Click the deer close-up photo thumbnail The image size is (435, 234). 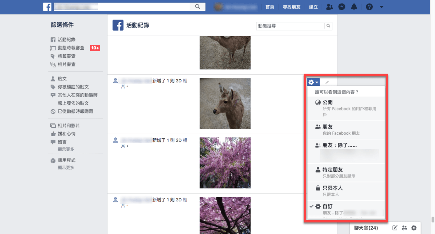(225, 103)
